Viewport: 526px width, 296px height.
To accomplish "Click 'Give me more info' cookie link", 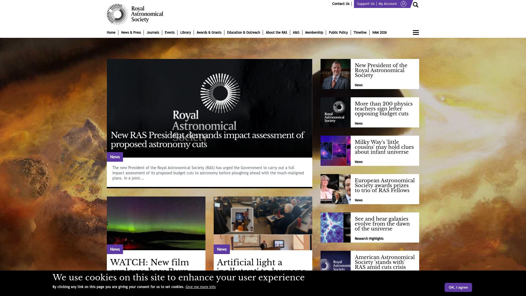I will pos(201,287).
